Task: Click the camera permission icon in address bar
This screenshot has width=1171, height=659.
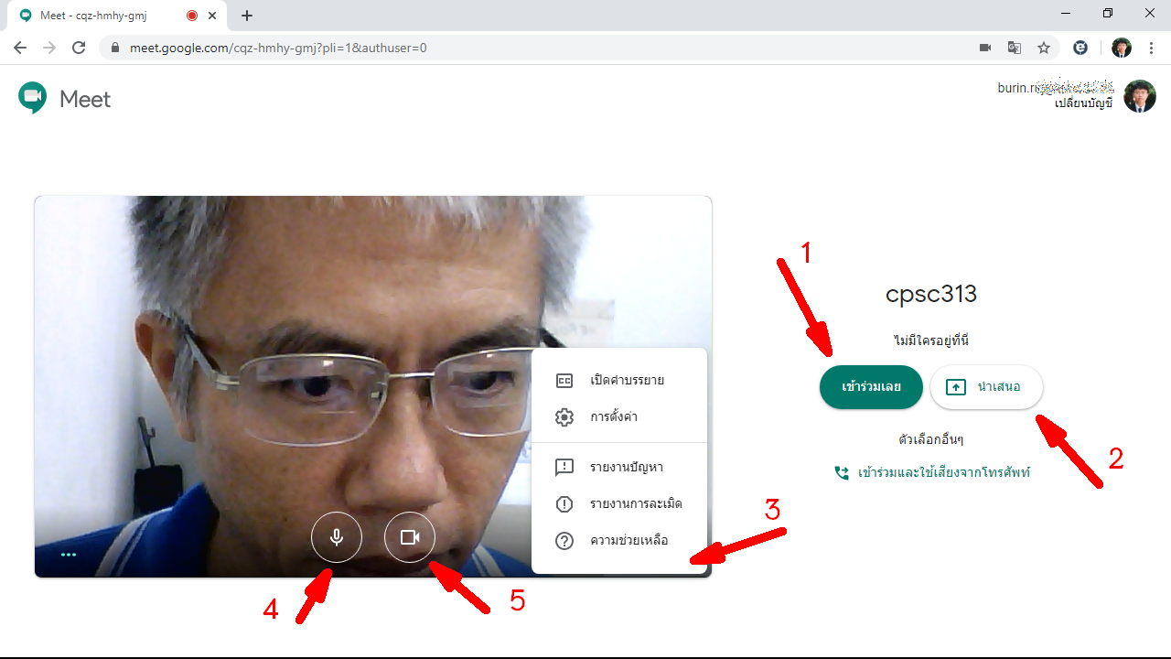Action: pos(985,48)
